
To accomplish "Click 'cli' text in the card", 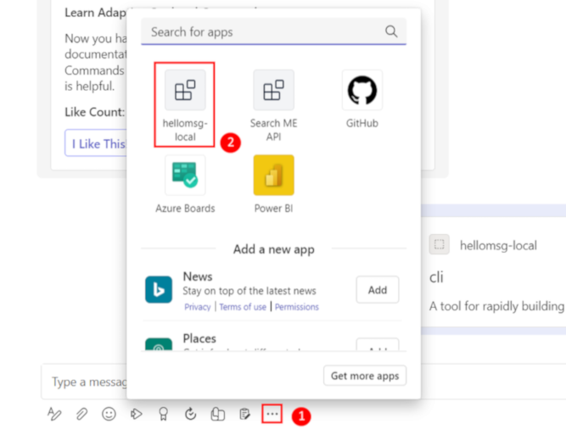I will (436, 277).
